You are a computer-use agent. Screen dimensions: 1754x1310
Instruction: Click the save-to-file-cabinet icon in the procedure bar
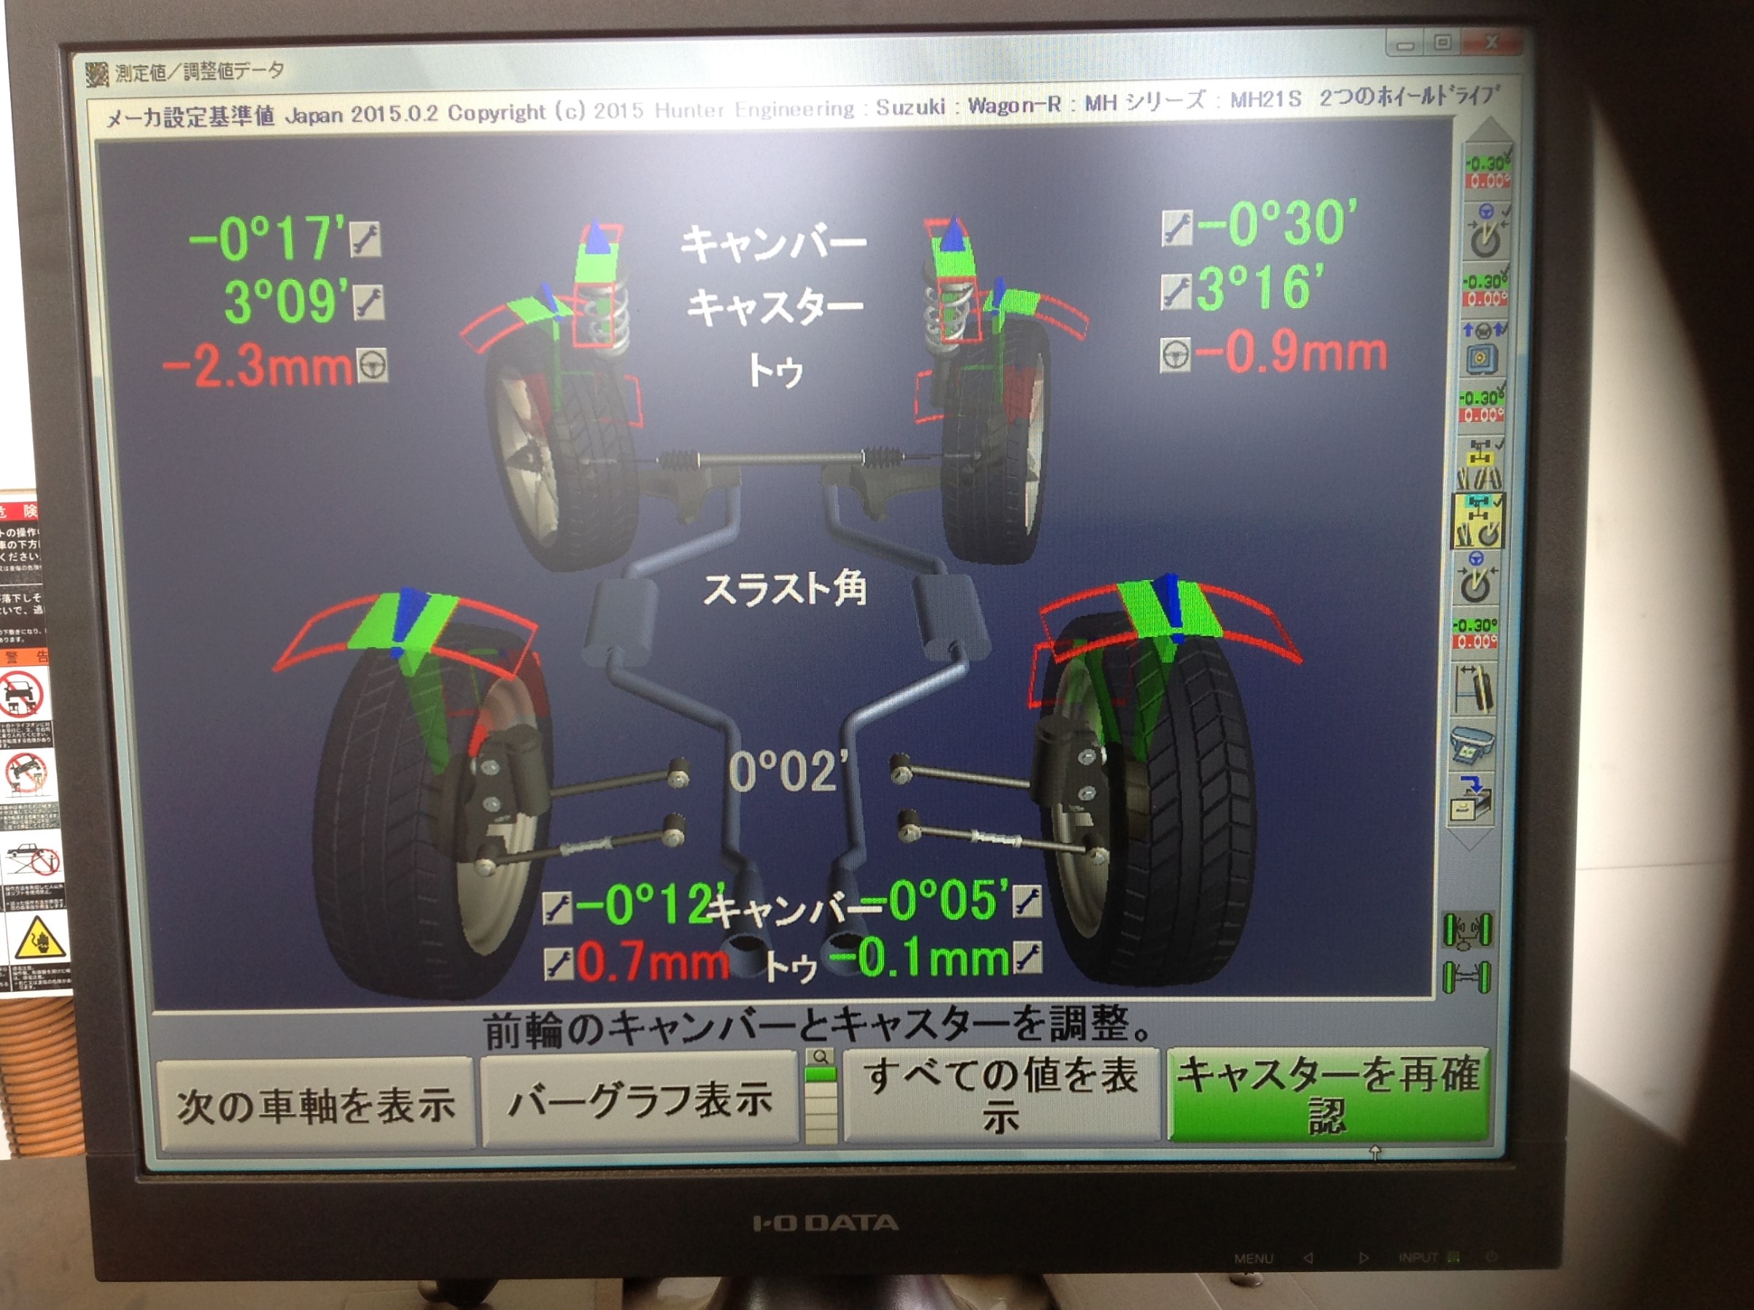click(x=1472, y=799)
